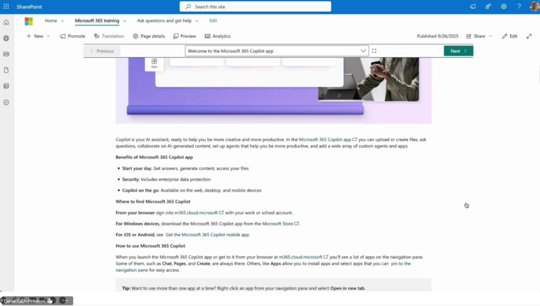The image size is (540, 306).
Task: Click the Create plus-circle icon in left rail
Action: (x=6, y=102)
